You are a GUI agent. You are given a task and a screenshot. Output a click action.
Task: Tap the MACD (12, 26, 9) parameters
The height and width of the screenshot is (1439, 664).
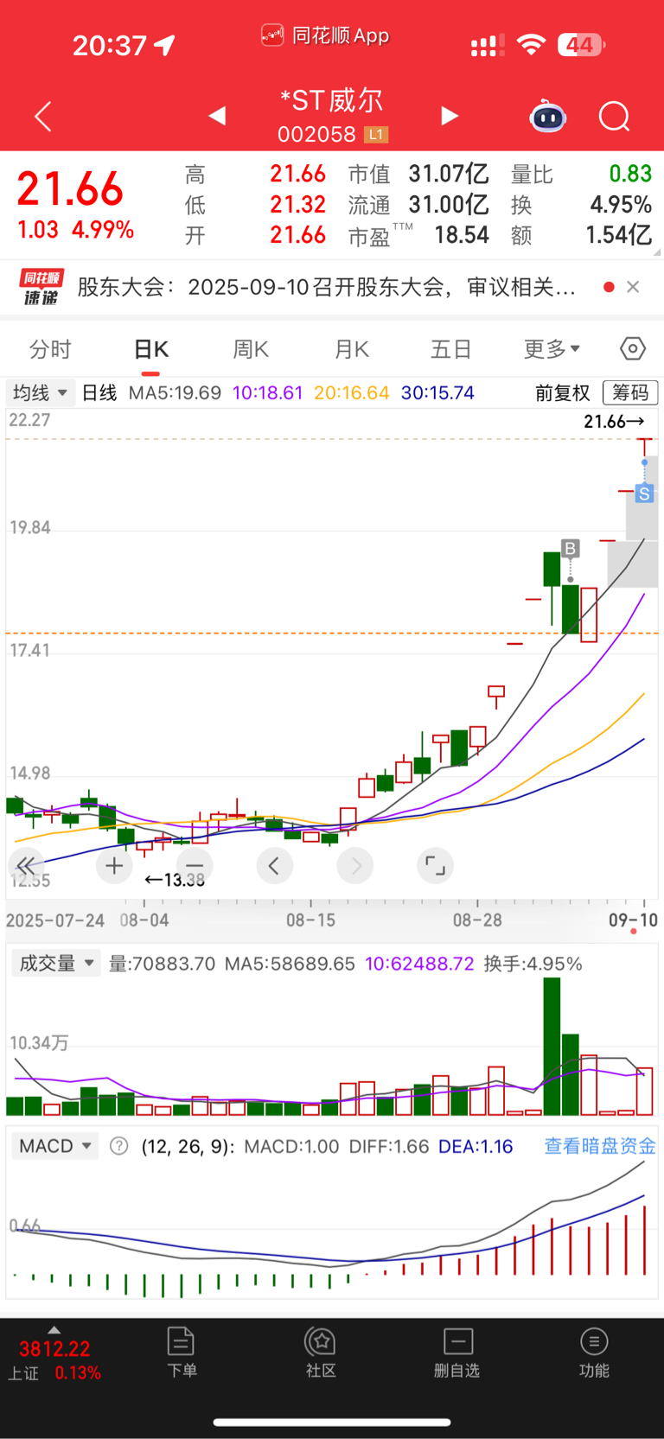[188, 1146]
